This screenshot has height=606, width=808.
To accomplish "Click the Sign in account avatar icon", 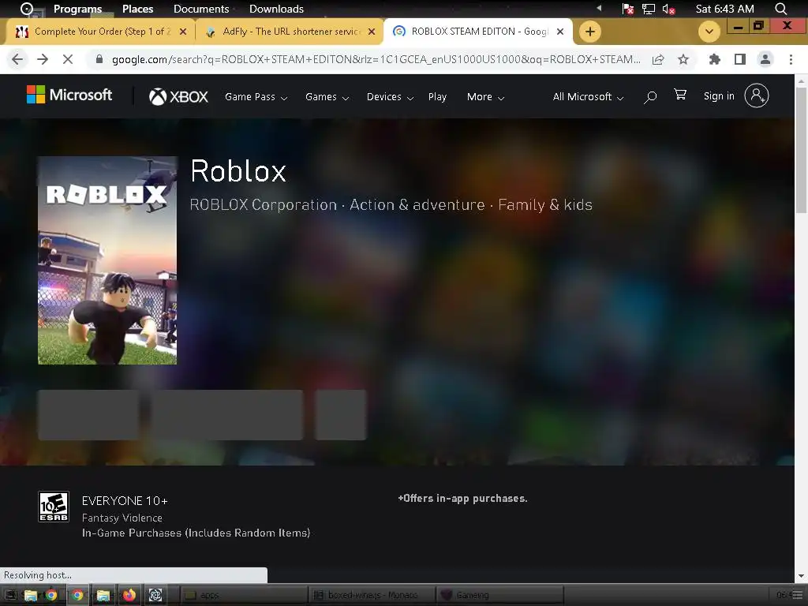I will (x=757, y=95).
